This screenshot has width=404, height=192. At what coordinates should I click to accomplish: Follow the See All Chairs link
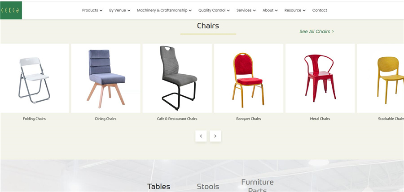point(316,31)
